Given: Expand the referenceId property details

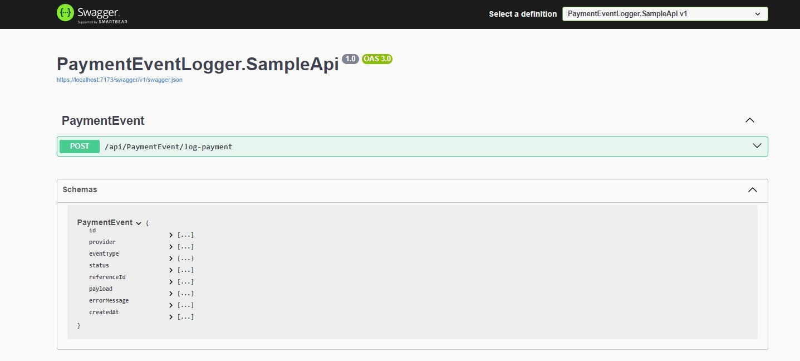Looking at the screenshot, I should click(x=170, y=281).
